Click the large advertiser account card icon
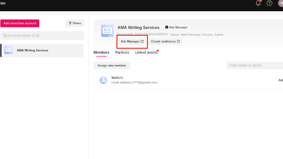The image size is (283, 159). point(107,31)
